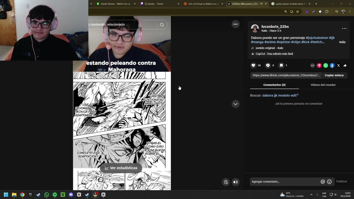The image size is (354, 199).
Task: Open Spotify from taskbar
Action: click(x=55, y=195)
